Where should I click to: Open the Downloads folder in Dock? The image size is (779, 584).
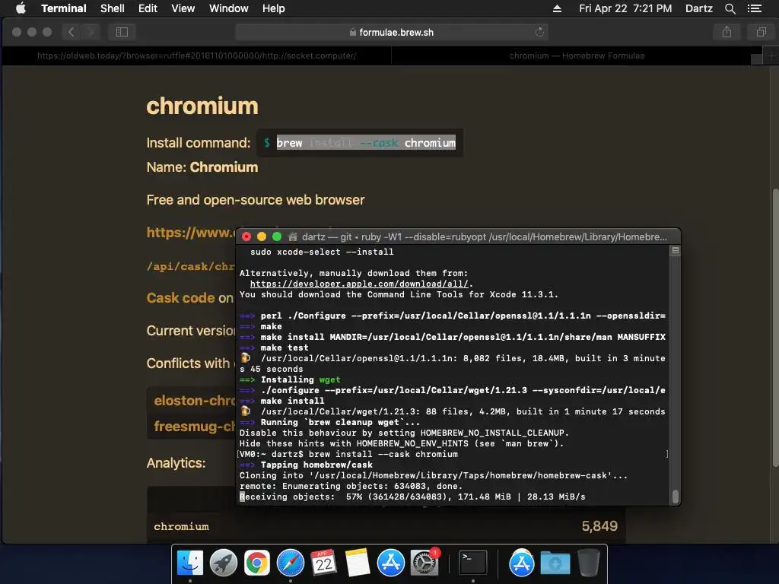click(555, 563)
